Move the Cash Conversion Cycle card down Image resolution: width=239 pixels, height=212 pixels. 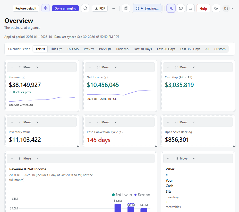(116, 122)
